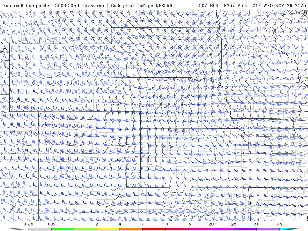Select the red swatch between 7 and 10
Viewport: 308px width, 231px height.
click(x=154, y=229)
